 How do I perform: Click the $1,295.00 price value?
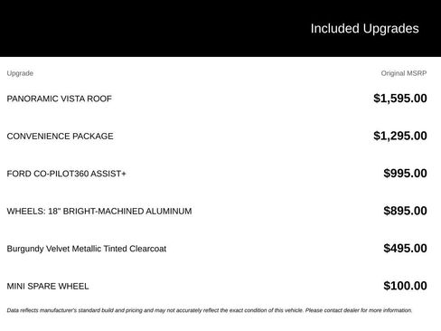pyautogui.click(x=400, y=136)
